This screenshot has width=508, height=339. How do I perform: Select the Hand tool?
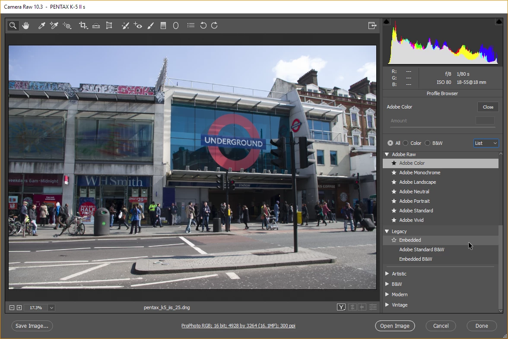click(25, 26)
